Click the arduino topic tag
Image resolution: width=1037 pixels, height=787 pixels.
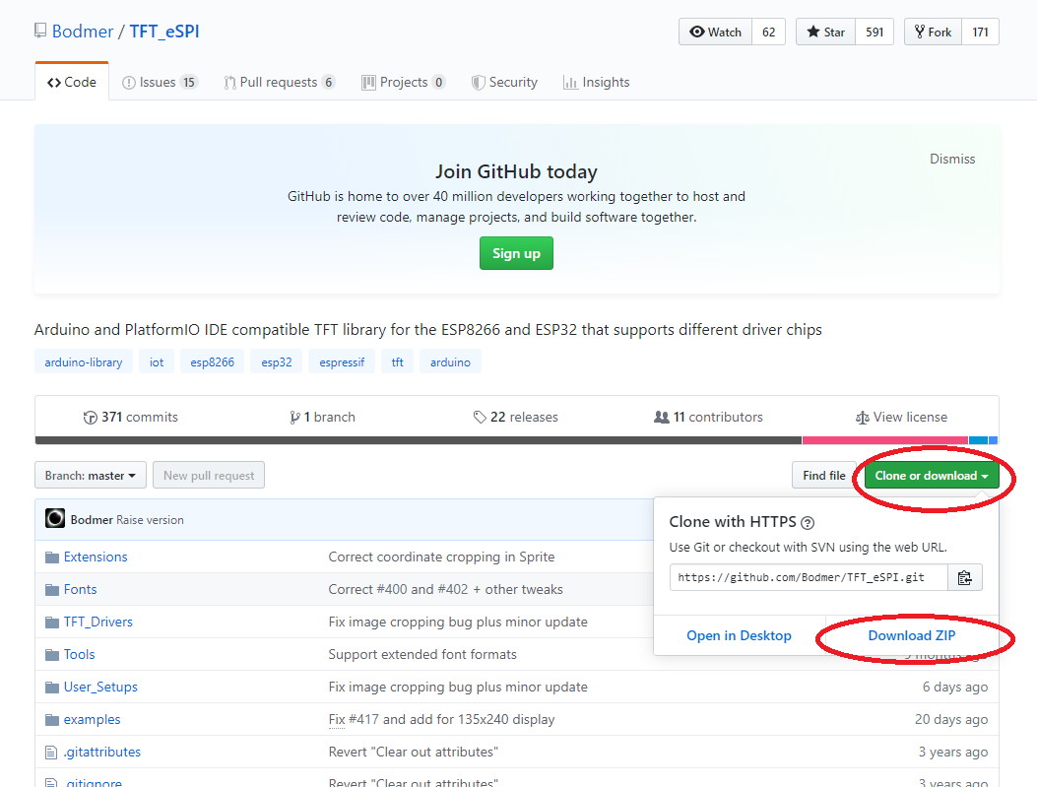[450, 362]
